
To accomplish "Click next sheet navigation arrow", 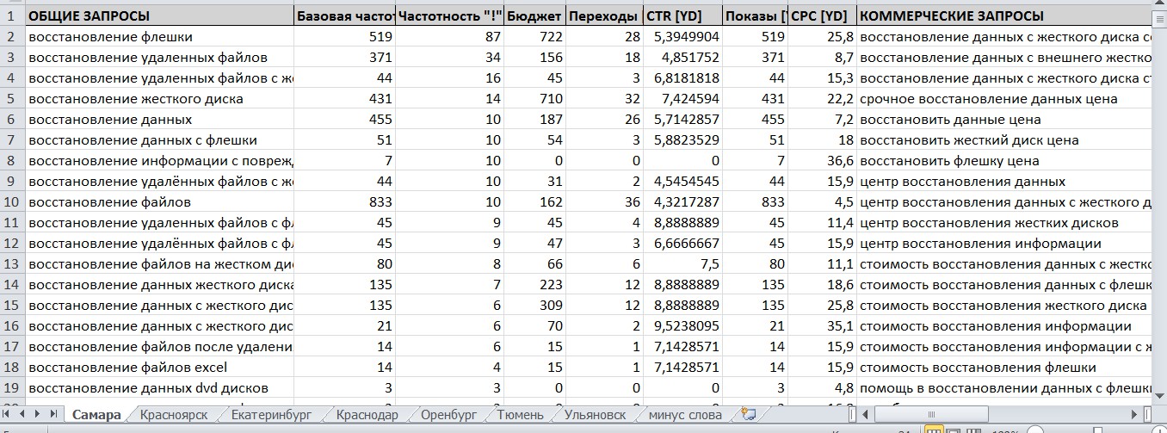I will point(39,414).
